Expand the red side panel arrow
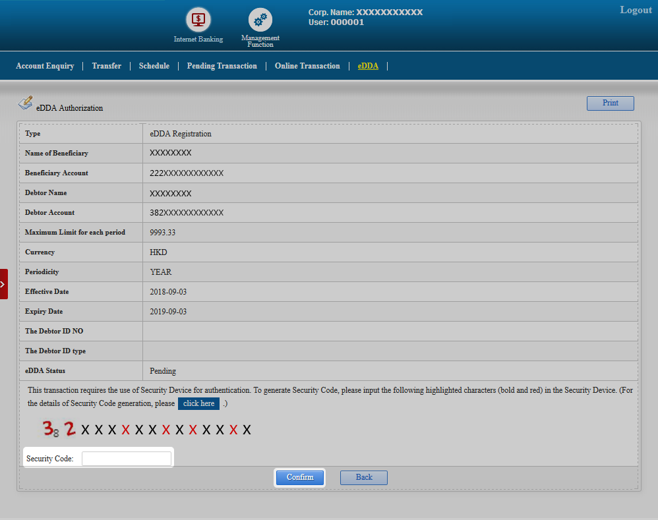 (3, 284)
